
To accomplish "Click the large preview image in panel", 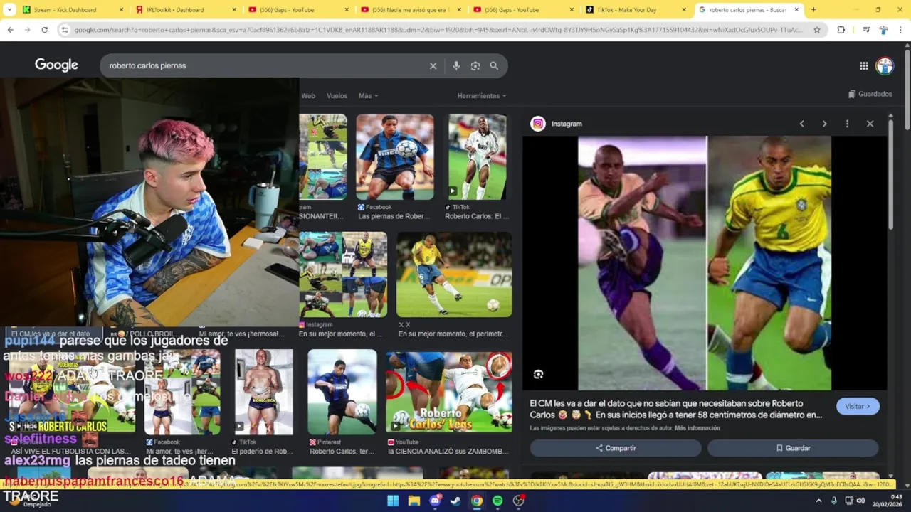I will point(705,263).
